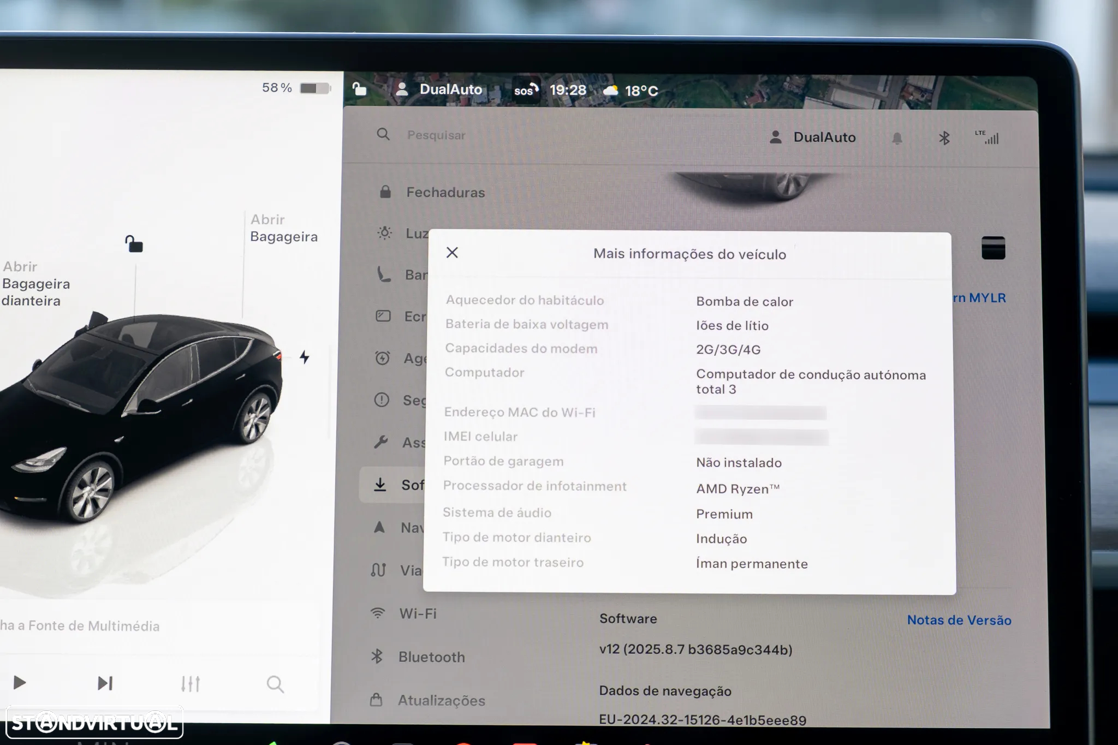Open the display screen icon menu item

(x=383, y=316)
